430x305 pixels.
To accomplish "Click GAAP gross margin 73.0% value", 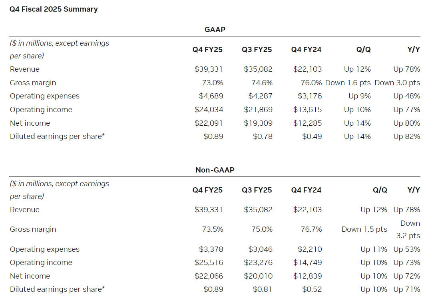I will tap(213, 83).
